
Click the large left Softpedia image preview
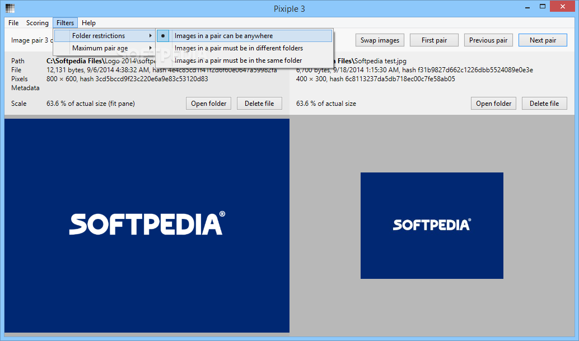click(x=147, y=225)
